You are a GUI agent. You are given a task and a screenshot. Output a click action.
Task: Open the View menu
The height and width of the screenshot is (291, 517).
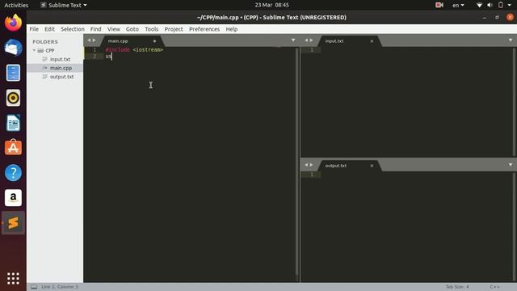(113, 29)
